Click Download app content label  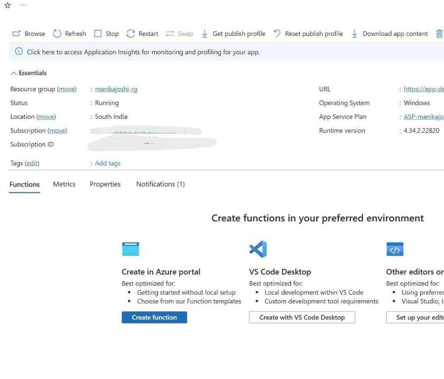pyautogui.click(x=395, y=34)
